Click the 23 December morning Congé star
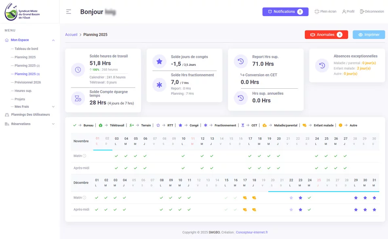 (x=300, y=198)
